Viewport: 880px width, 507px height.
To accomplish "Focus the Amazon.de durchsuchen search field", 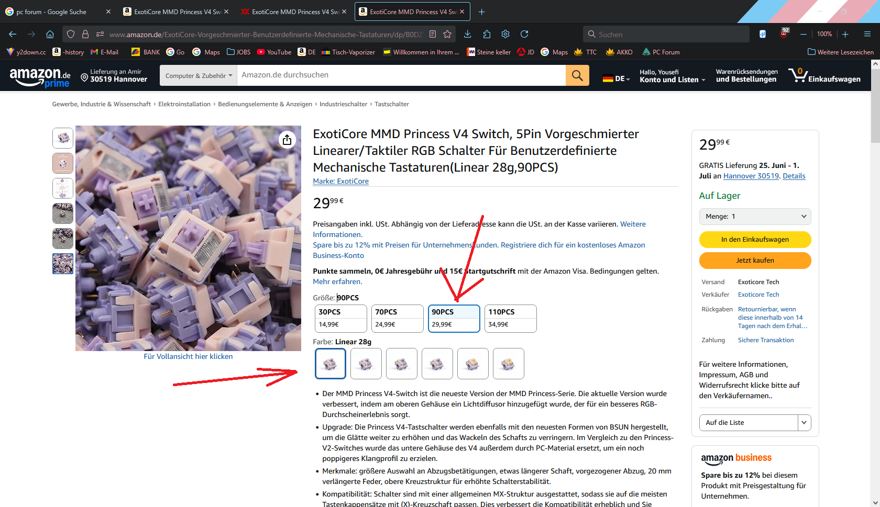I will 401,75.
